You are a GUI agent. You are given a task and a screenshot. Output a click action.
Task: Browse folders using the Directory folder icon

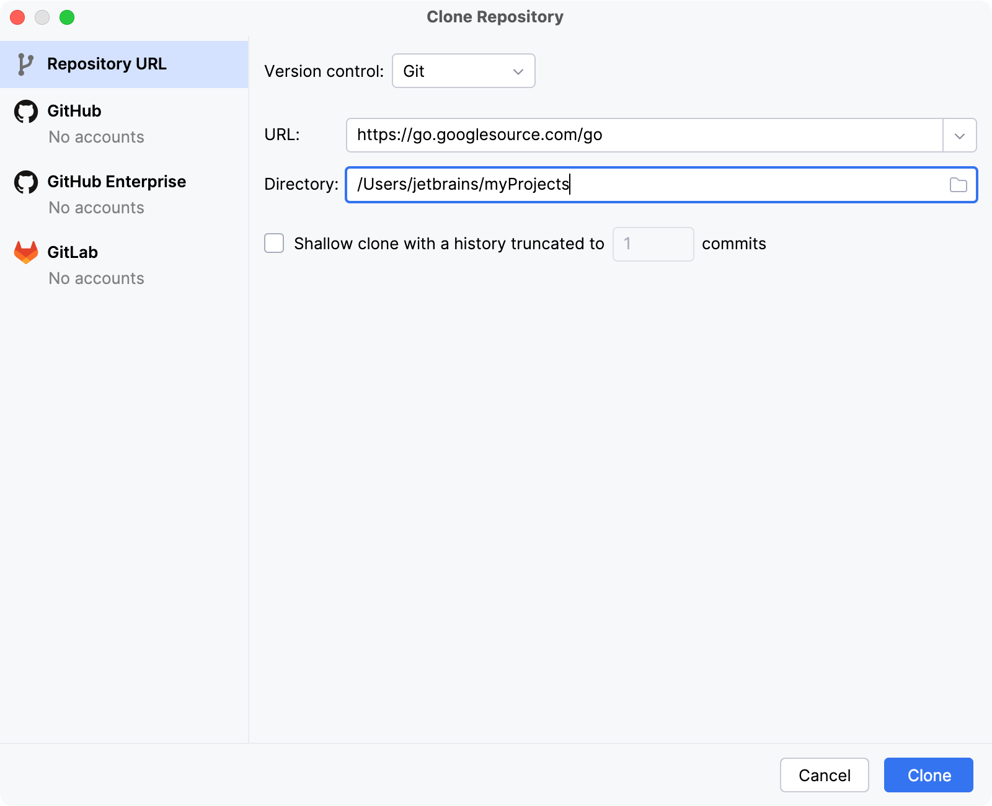click(959, 184)
